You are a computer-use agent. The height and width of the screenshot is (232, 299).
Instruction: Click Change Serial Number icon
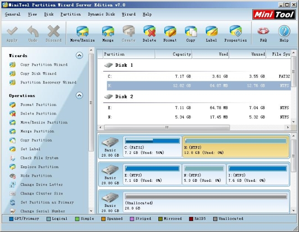pyautogui.click(x=13, y=211)
